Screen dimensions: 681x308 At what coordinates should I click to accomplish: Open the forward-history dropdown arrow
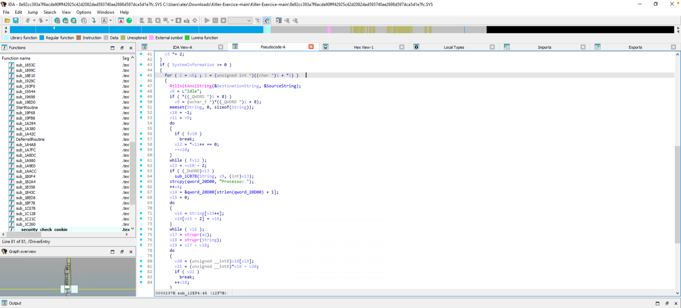pos(46,21)
